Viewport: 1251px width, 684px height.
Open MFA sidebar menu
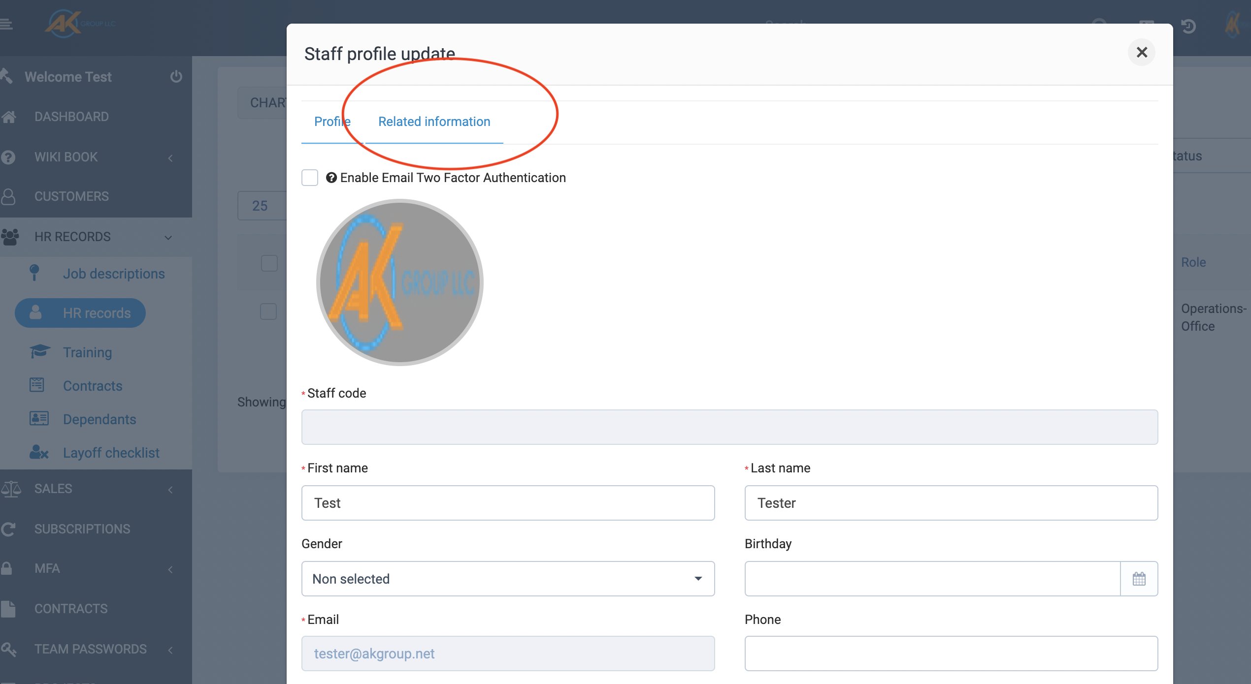click(47, 568)
